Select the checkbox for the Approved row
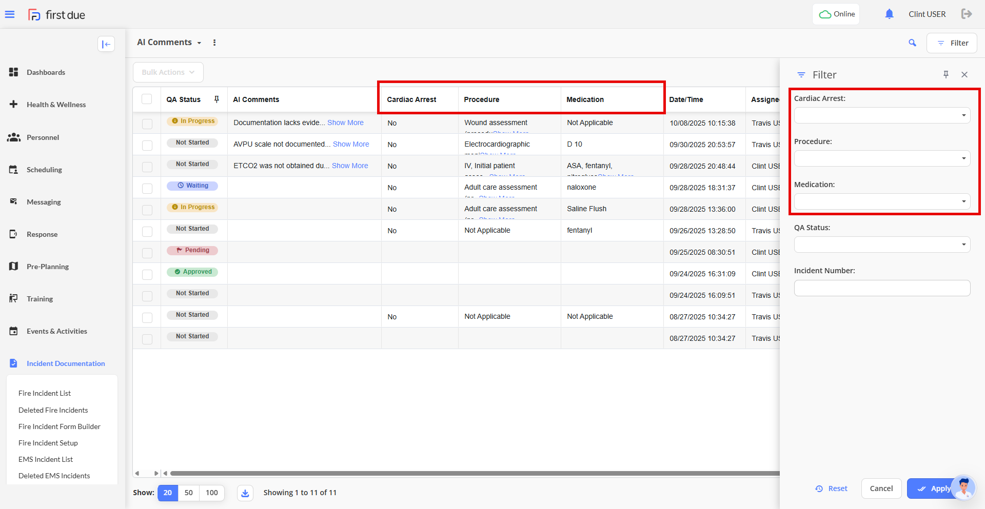This screenshot has height=509, width=985. click(x=147, y=274)
